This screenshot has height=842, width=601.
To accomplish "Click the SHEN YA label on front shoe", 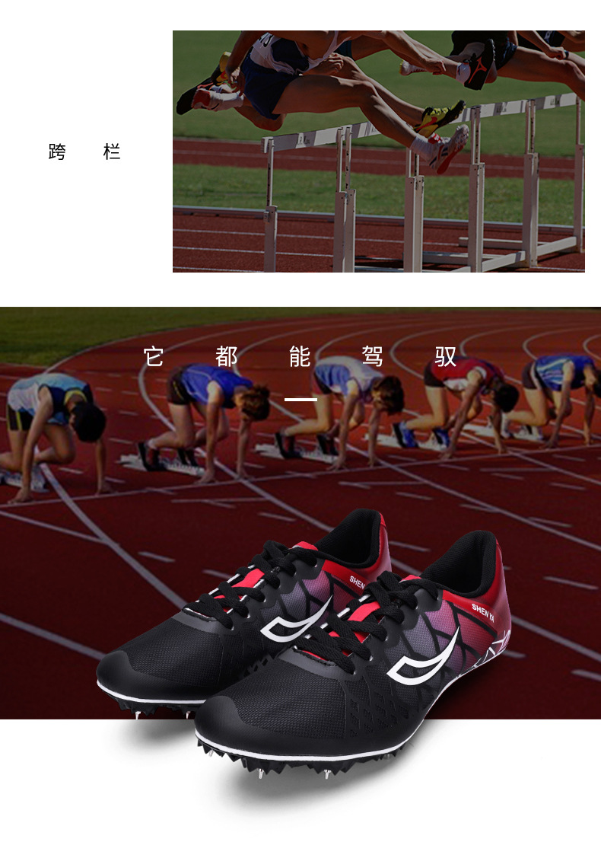I will [x=482, y=612].
